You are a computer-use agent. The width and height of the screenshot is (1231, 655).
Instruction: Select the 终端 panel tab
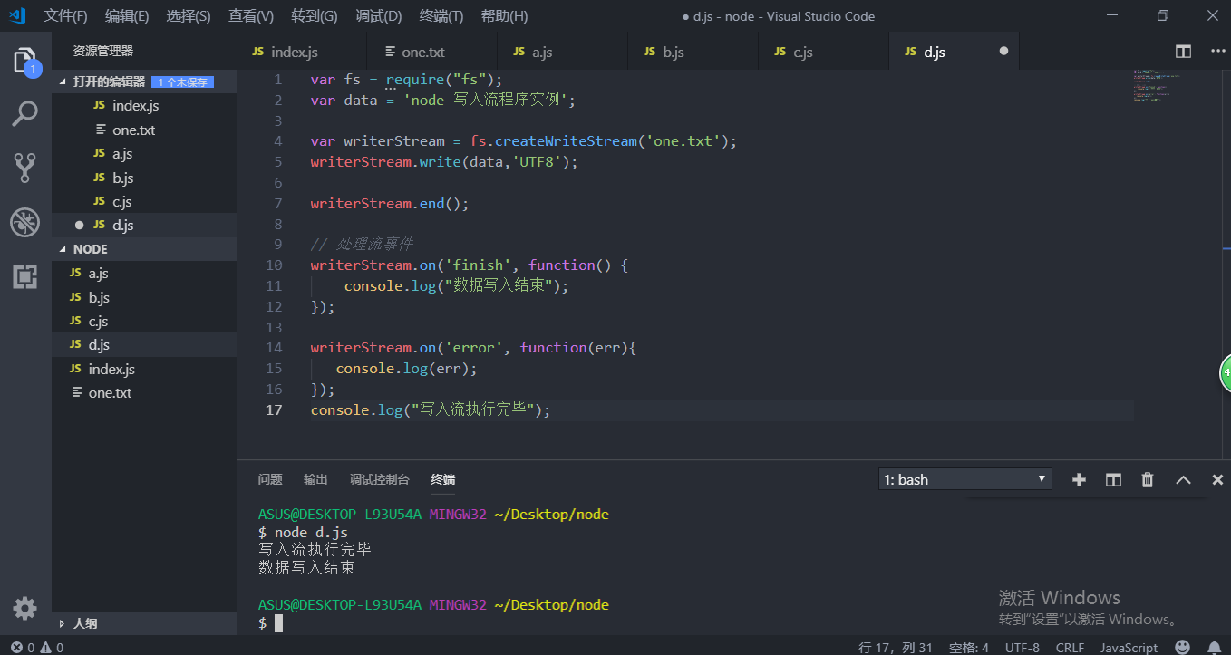tap(443, 479)
